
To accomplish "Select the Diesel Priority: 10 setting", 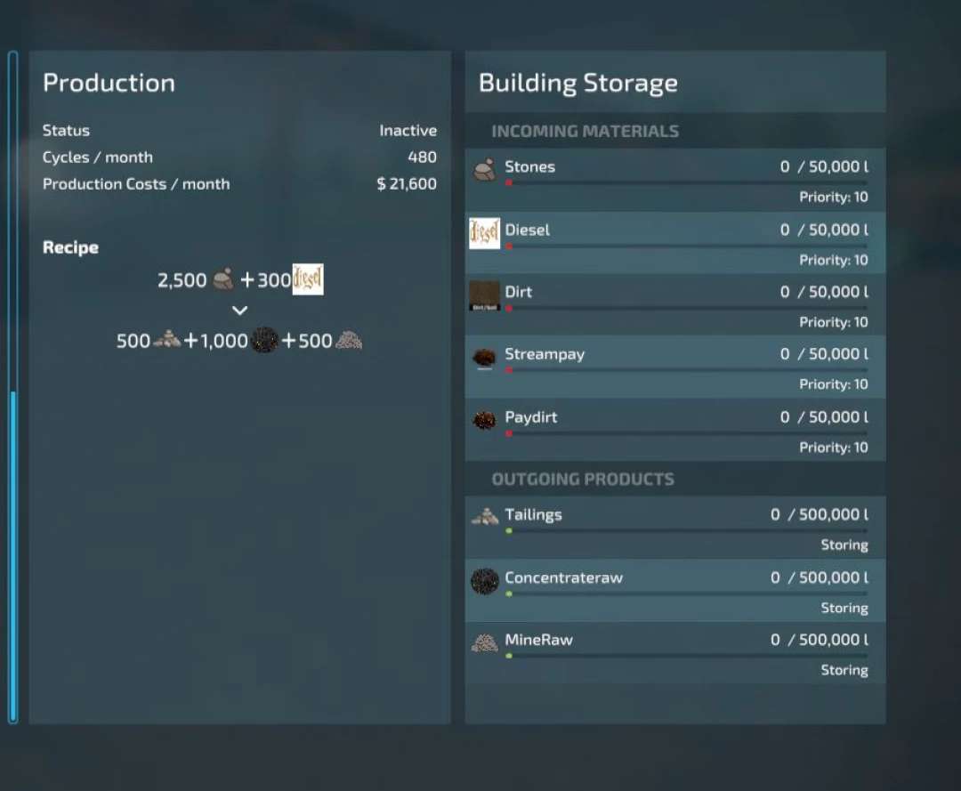I will click(x=833, y=260).
